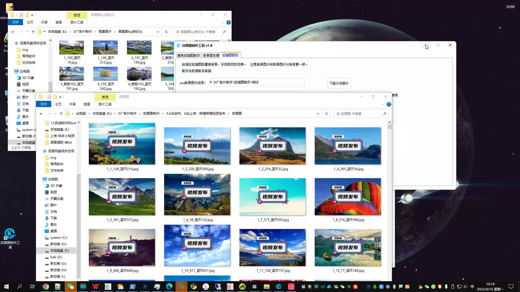Expand the ribbon in 封面图 explorer window
Viewport: 520px width, 292px height.
(383, 104)
